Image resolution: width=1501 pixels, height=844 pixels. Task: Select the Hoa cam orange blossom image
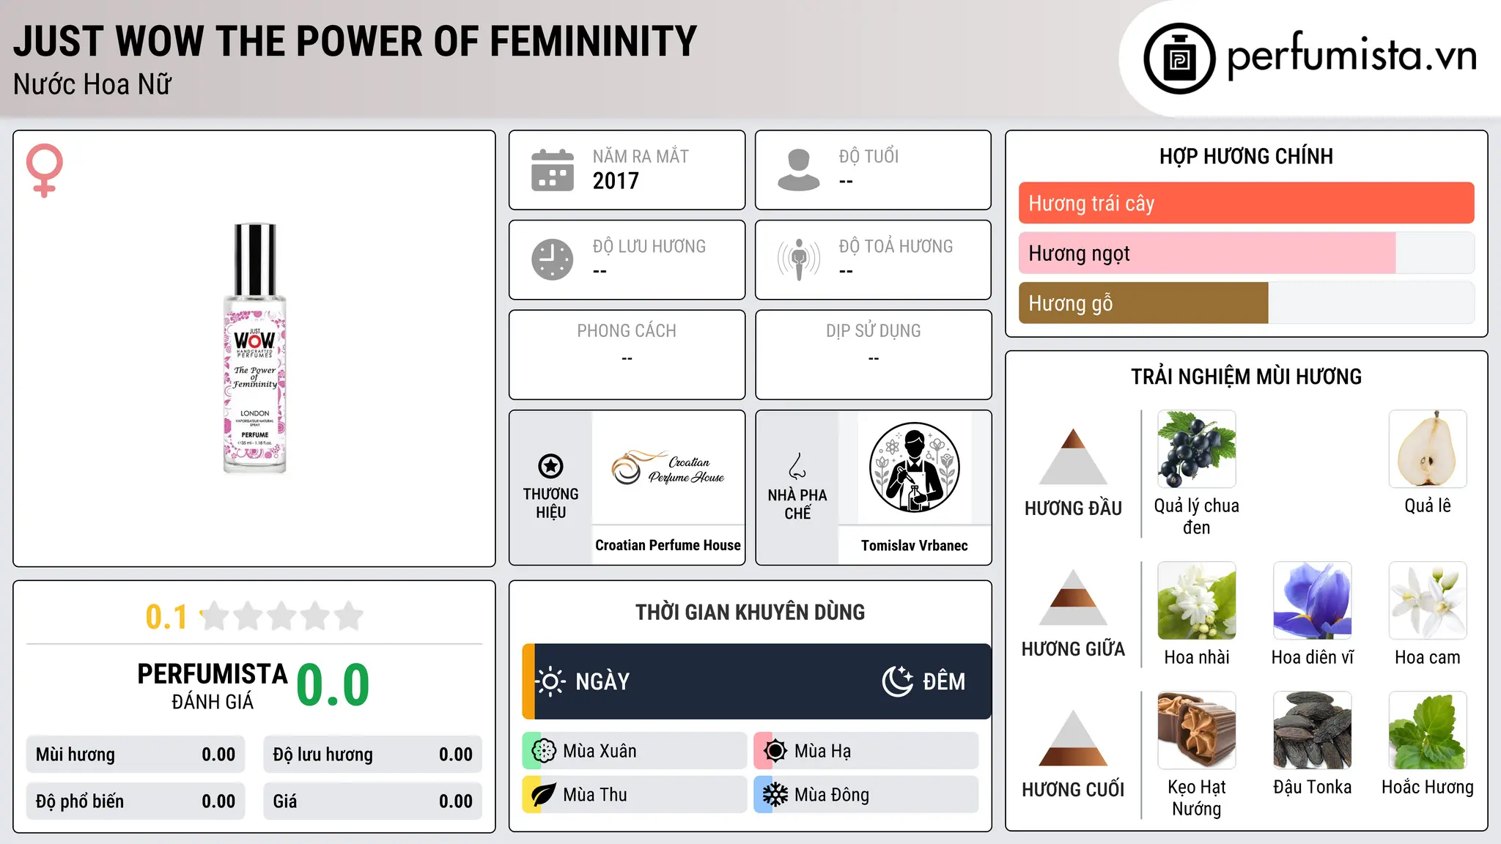(x=1427, y=601)
